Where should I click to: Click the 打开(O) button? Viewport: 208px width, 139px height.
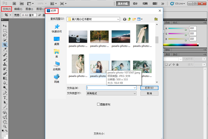149,88
